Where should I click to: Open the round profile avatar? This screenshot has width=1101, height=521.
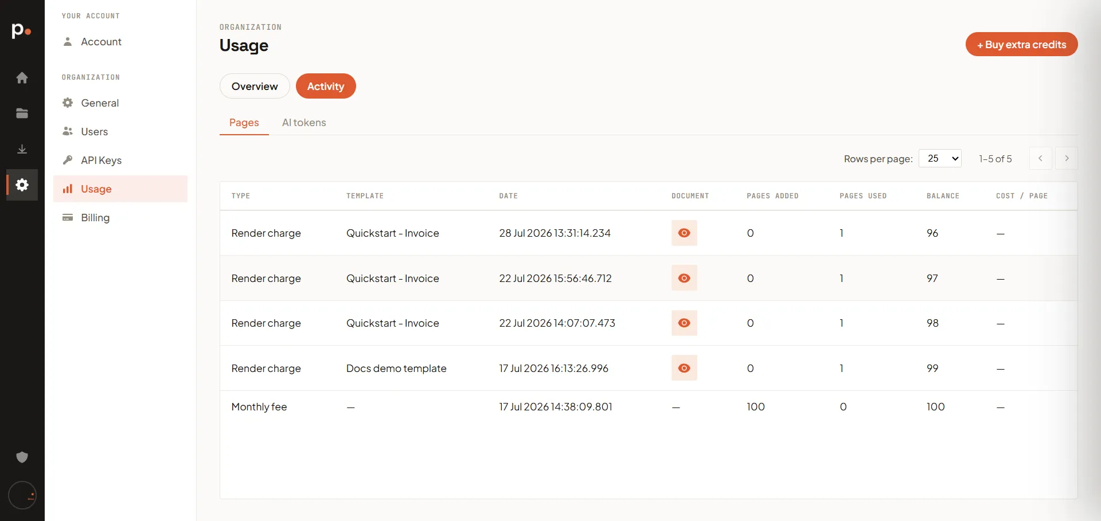coord(22,495)
